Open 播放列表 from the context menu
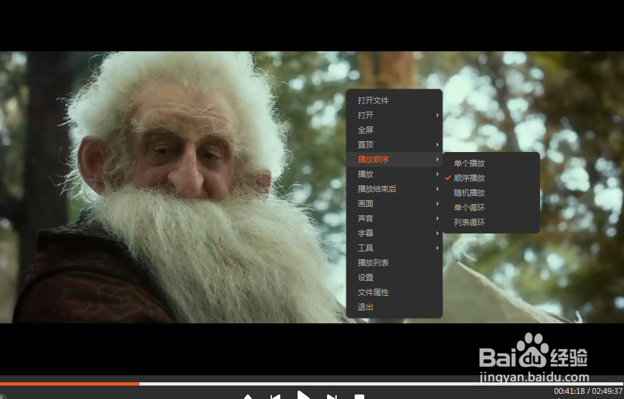Screen dimensions: 624x399 [x=394, y=262]
